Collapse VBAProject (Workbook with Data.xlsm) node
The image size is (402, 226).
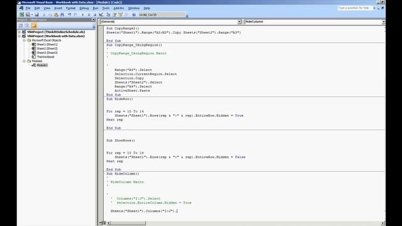click(x=19, y=36)
